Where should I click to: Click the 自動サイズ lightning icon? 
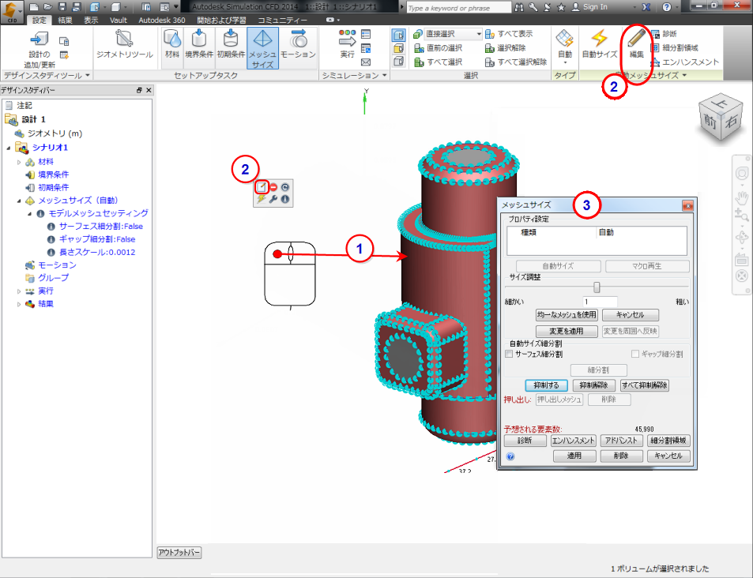(x=600, y=44)
